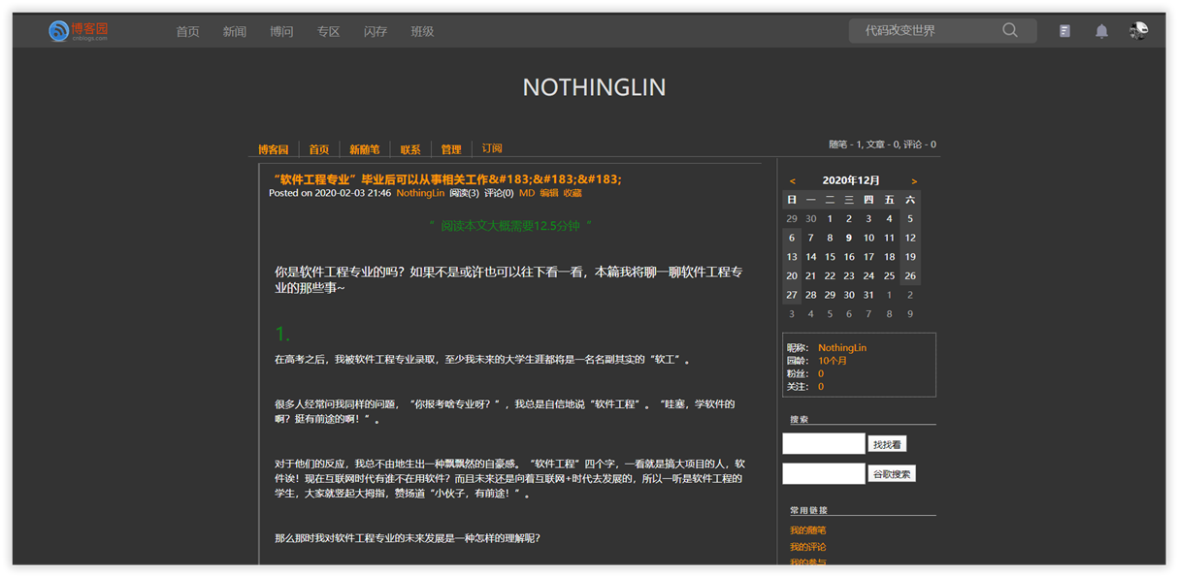Click the 谷歌搜索 button

(x=892, y=474)
